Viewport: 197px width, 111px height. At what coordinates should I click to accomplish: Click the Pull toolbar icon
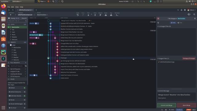point(88,15)
